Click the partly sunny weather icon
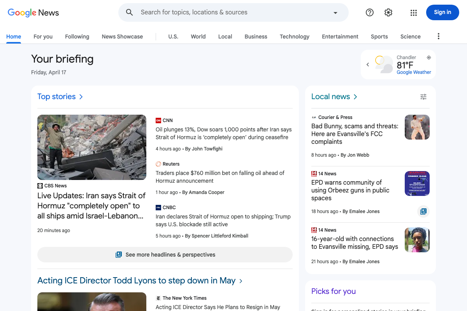The height and width of the screenshot is (311, 467). [383, 64]
